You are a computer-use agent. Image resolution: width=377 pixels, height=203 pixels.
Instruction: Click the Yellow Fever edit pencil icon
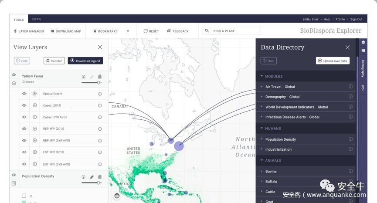[92, 77]
